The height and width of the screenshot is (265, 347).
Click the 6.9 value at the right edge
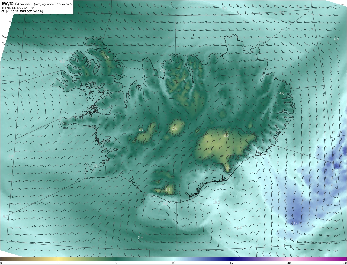pos(336,39)
